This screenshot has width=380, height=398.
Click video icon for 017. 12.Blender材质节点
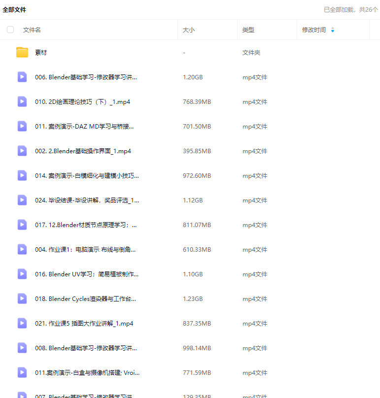[x=22, y=225]
